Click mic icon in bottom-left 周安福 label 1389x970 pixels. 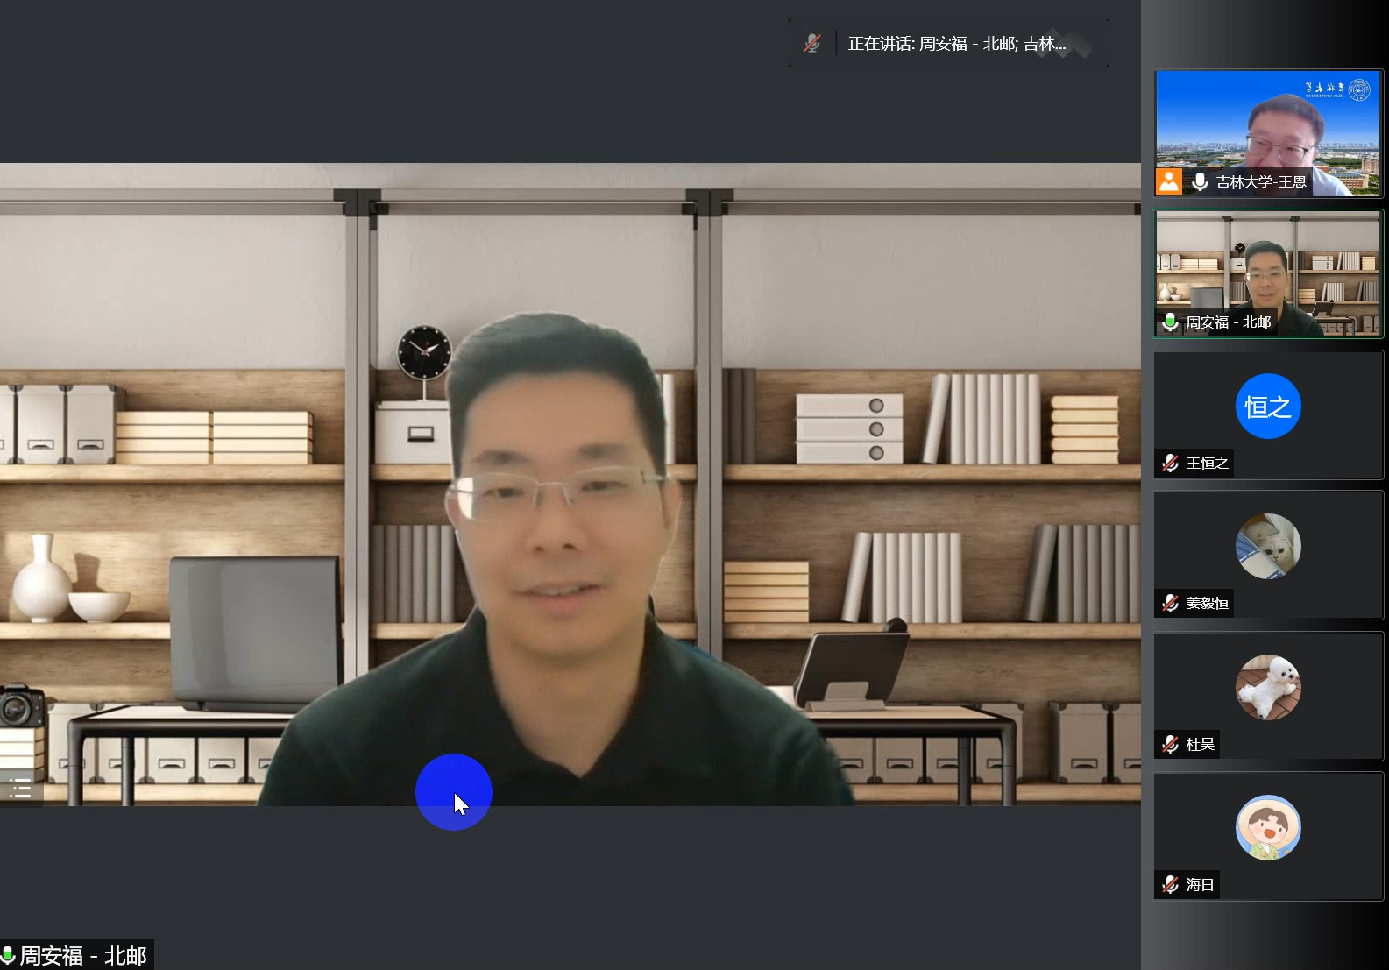pos(8,954)
